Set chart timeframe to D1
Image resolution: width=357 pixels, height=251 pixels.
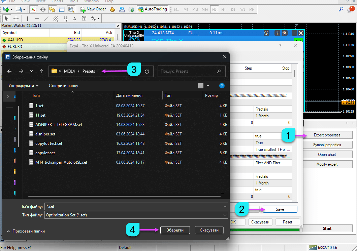coord(233,9)
